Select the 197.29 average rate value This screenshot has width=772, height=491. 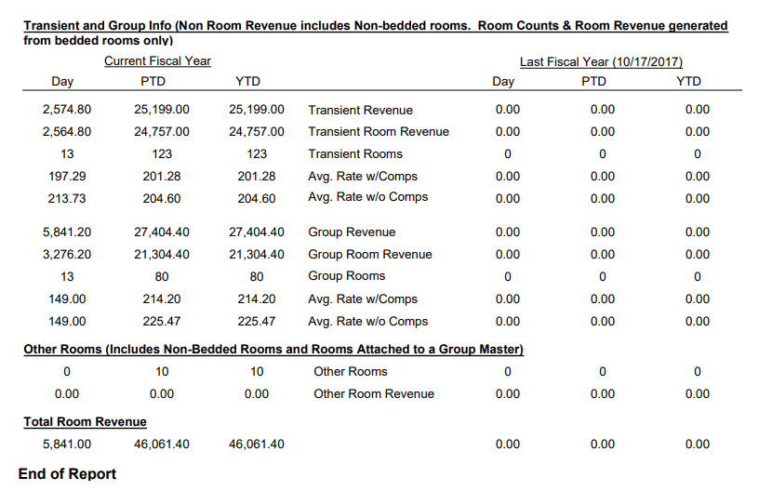[x=67, y=176]
